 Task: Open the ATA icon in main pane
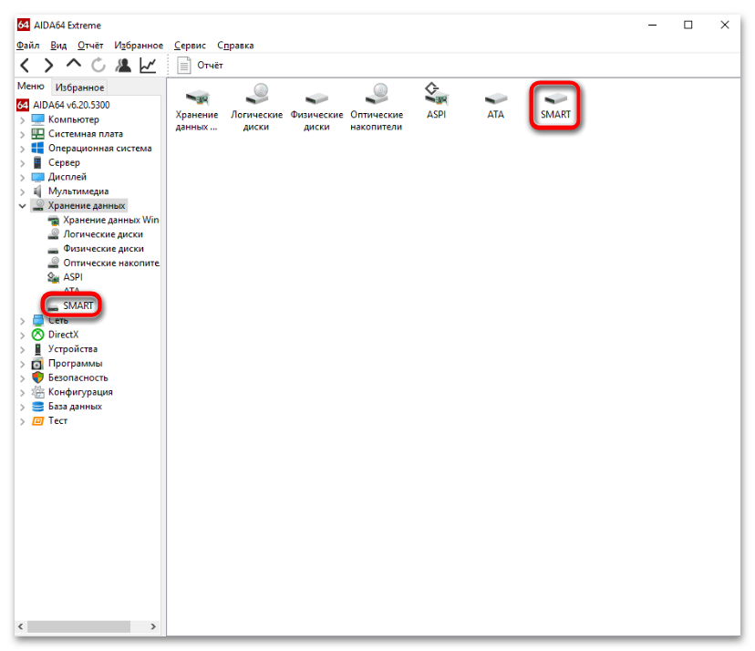tap(495, 106)
